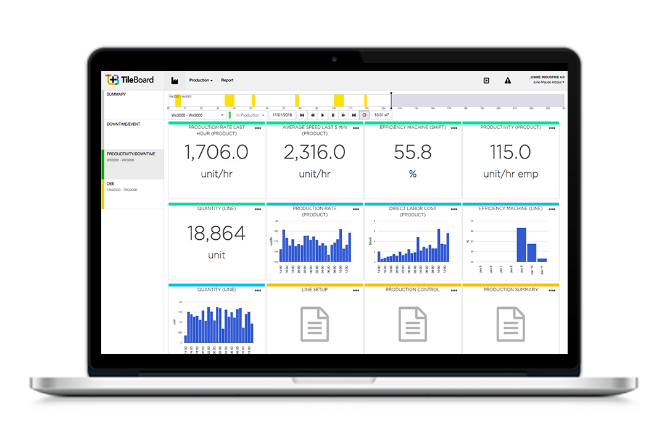The height and width of the screenshot is (439, 667).
Task: Click the tallest bar in Efficiency Machine (Line) chart
Action: (521, 245)
